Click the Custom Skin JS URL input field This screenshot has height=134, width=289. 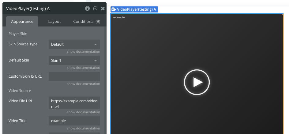pos(74,76)
